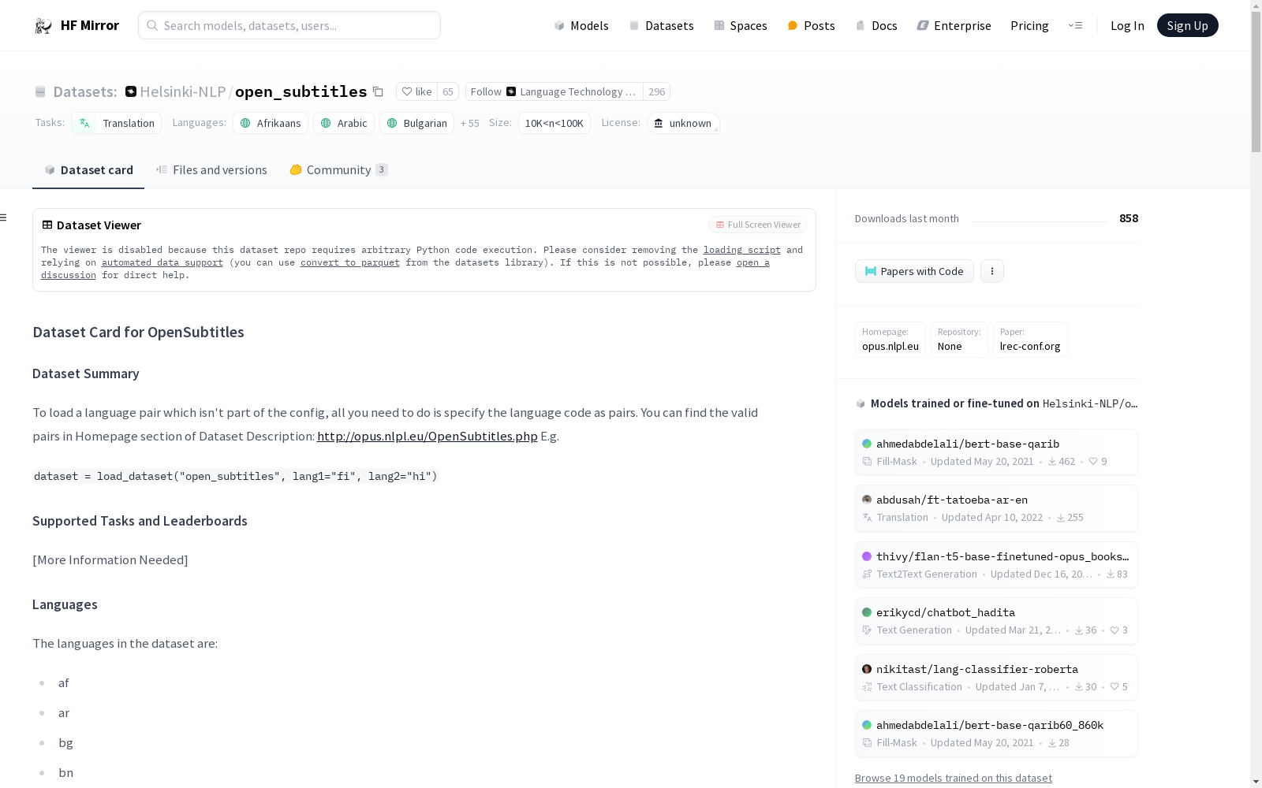1262x788 pixels.
Task: Open the automated data support link
Action: 162,262
